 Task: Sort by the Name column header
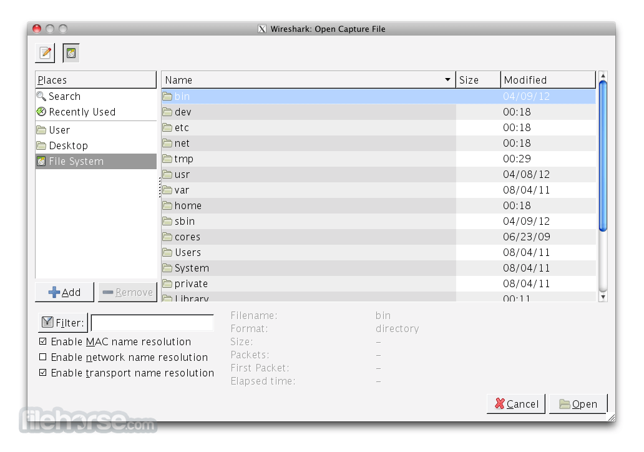point(308,80)
